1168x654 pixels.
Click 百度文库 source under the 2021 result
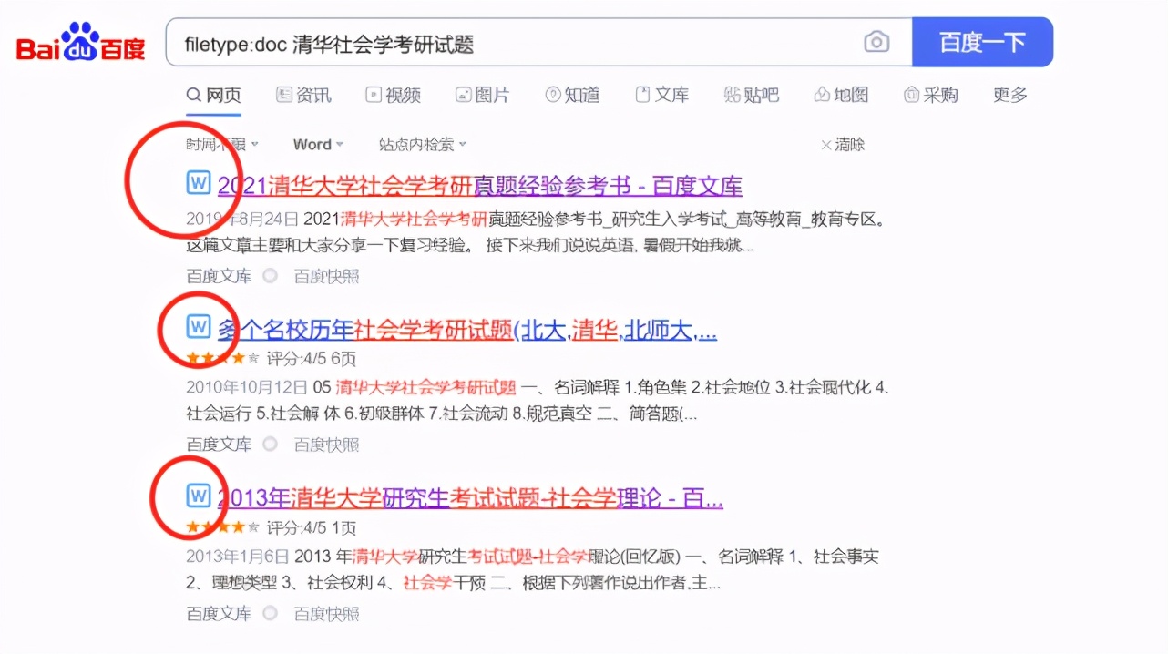click(219, 276)
